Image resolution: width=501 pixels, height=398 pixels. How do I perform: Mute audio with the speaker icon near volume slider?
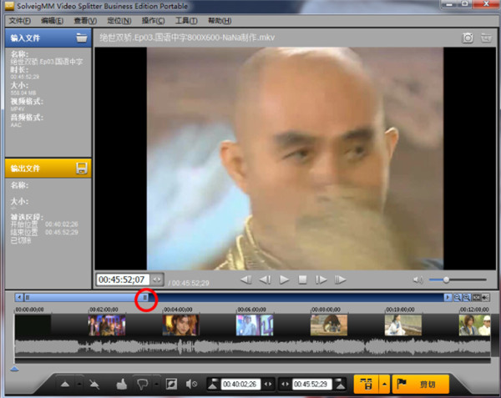click(418, 280)
